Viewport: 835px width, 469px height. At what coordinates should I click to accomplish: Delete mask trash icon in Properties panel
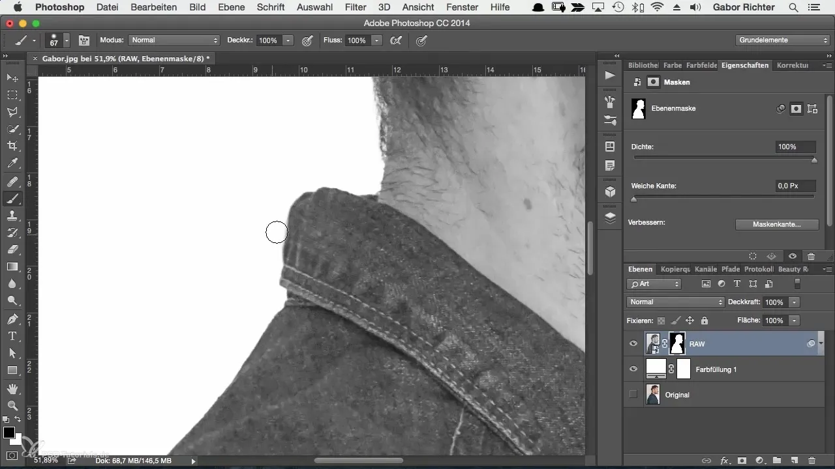(x=811, y=256)
